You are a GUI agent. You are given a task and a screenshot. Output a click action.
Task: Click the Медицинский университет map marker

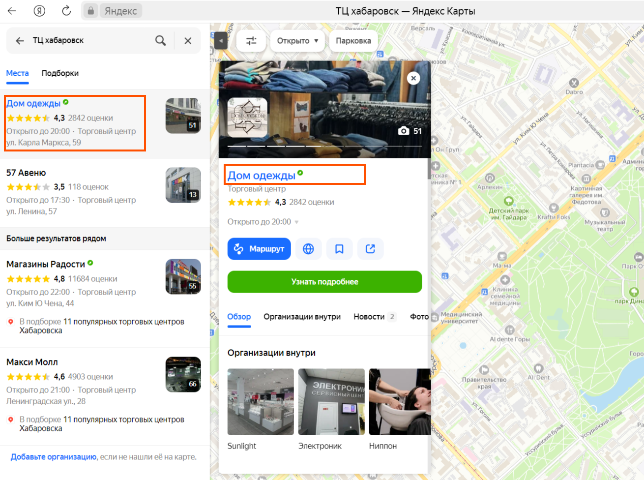click(x=436, y=317)
